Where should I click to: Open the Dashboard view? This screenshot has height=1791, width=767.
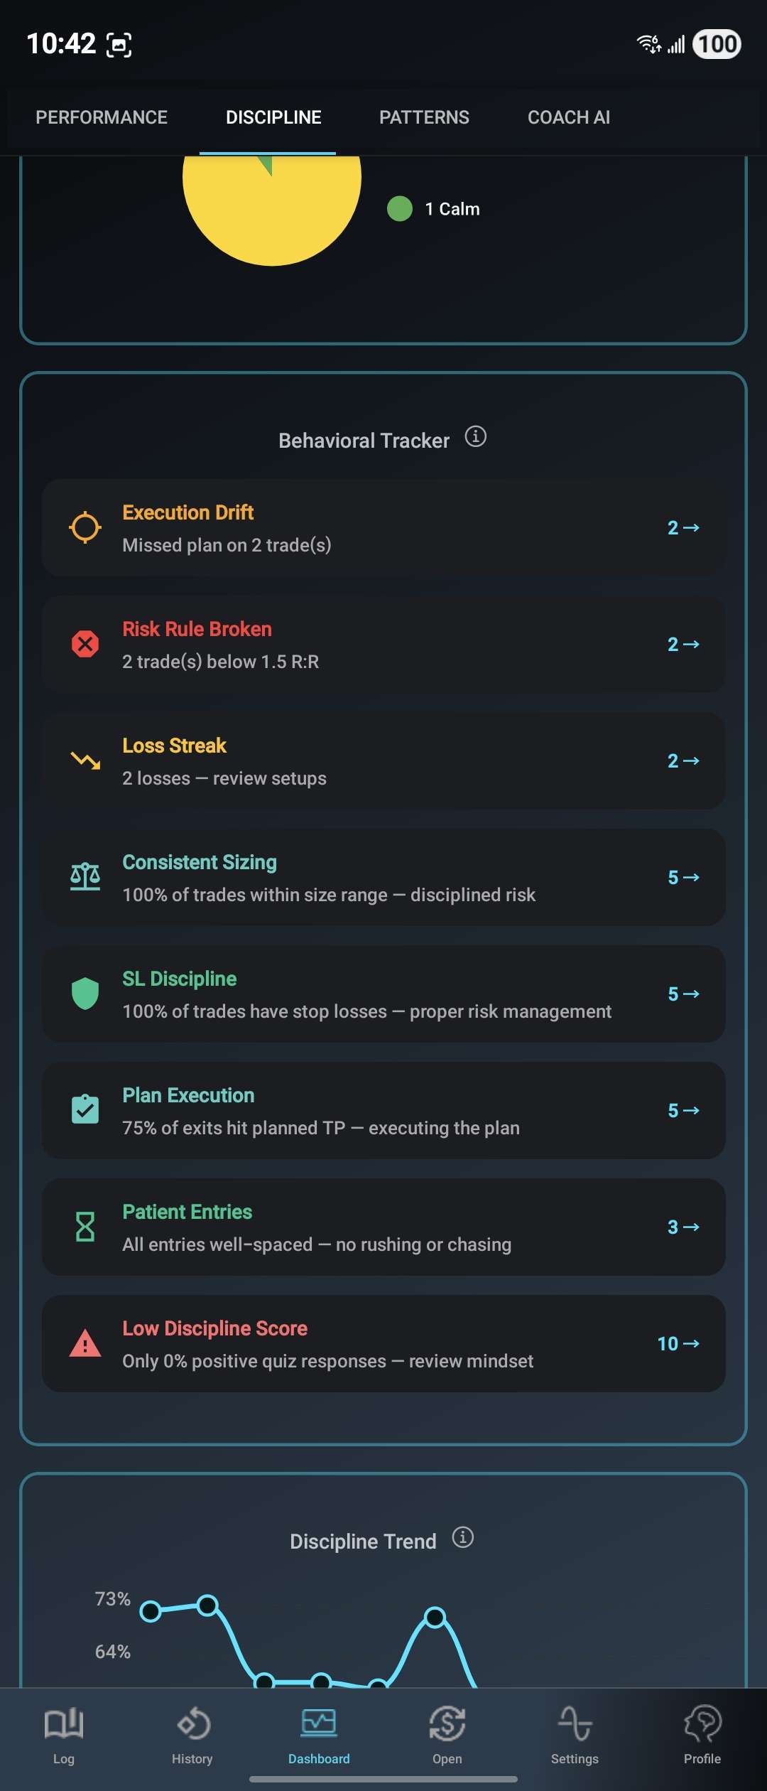point(319,1727)
